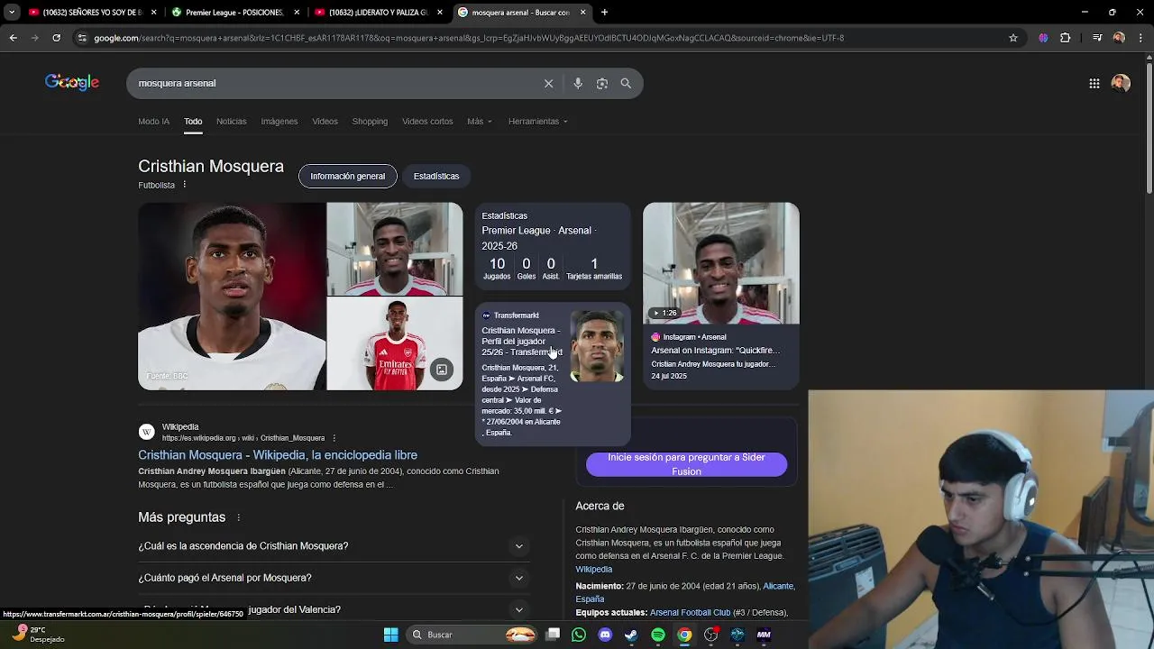Open the Videos search tab
1154x649 pixels.
click(x=325, y=122)
